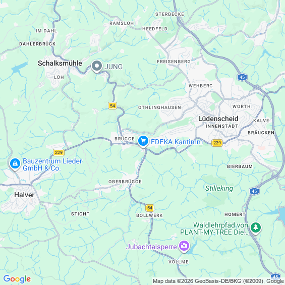The image size is (285, 285).
Task: Select the Bauzentrum Lieder shopping bag pin
Action: (x=15, y=164)
